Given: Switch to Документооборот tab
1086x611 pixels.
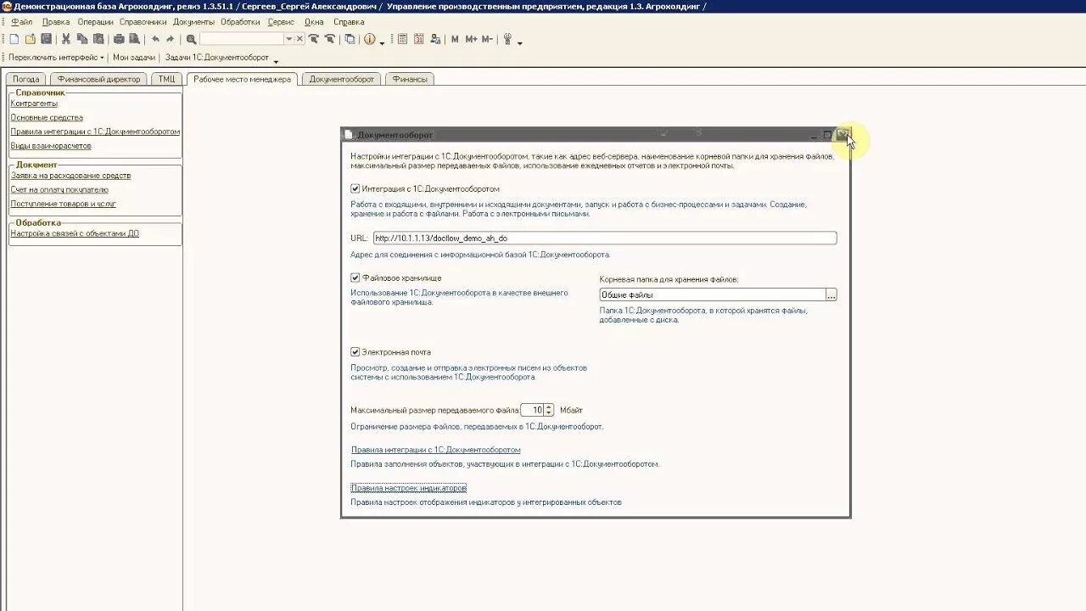Looking at the screenshot, I should (x=341, y=79).
